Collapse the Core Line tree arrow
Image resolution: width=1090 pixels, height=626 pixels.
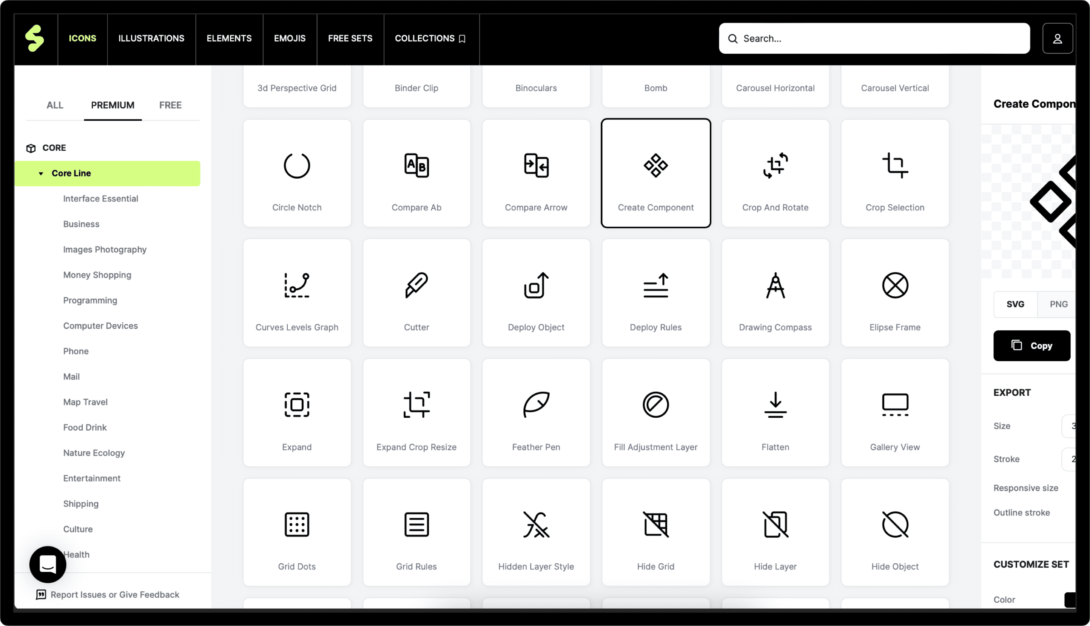click(41, 174)
